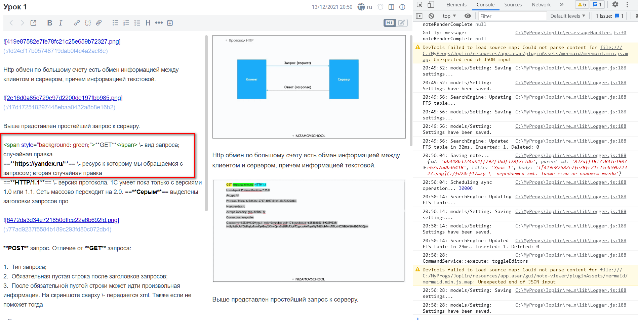Switch to the Sources tab
This screenshot has height=320, width=638.
click(x=513, y=4)
